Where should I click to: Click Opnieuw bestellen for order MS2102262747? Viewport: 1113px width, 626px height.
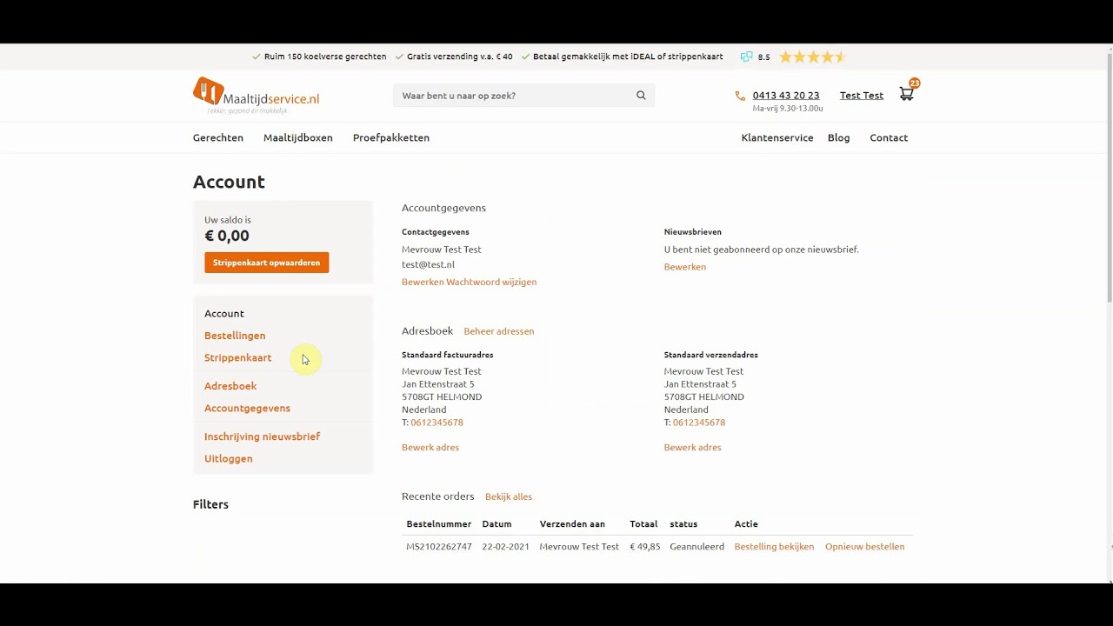pyautogui.click(x=865, y=547)
